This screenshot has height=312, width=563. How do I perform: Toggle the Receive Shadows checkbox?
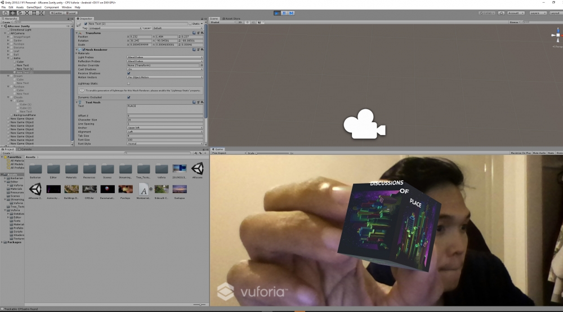point(129,73)
